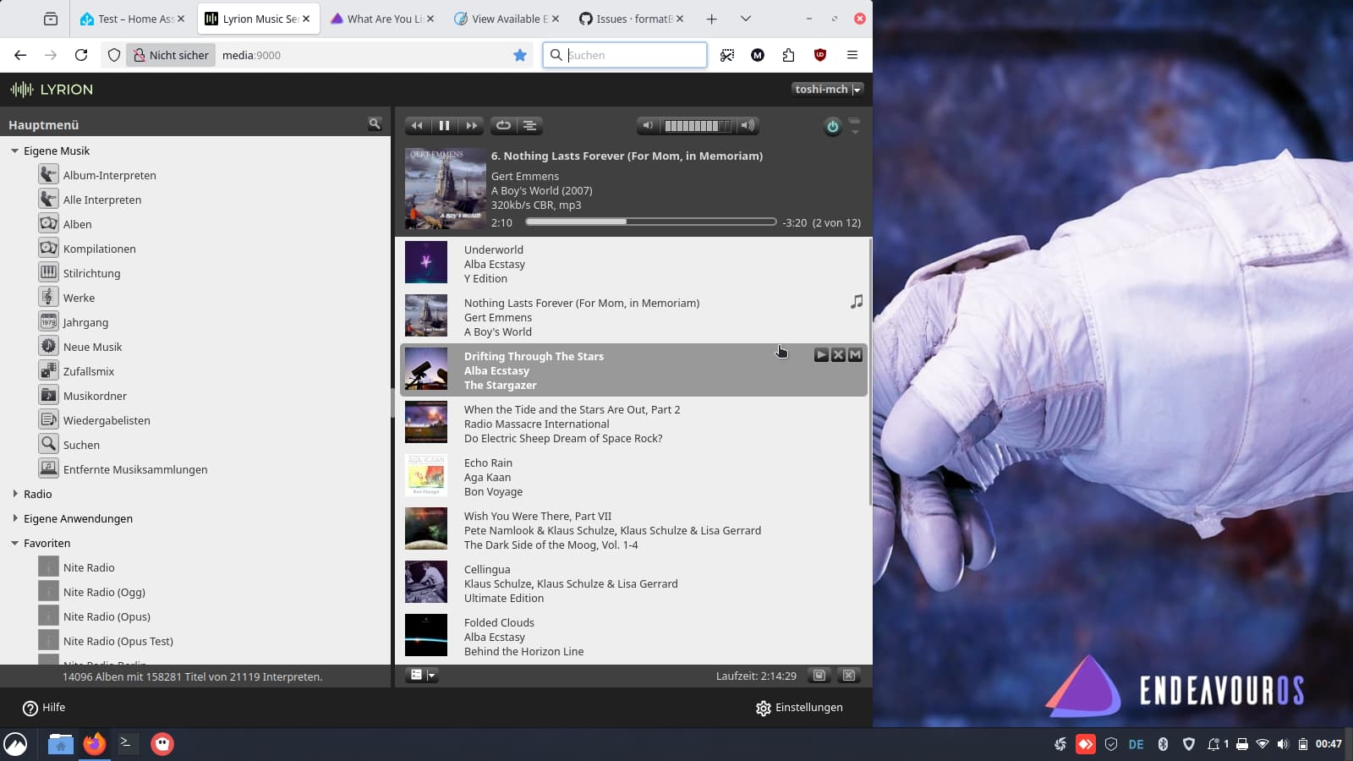Click the volume down speaker icon
Image resolution: width=1353 pixels, height=761 pixels.
pyautogui.click(x=648, y=125)
